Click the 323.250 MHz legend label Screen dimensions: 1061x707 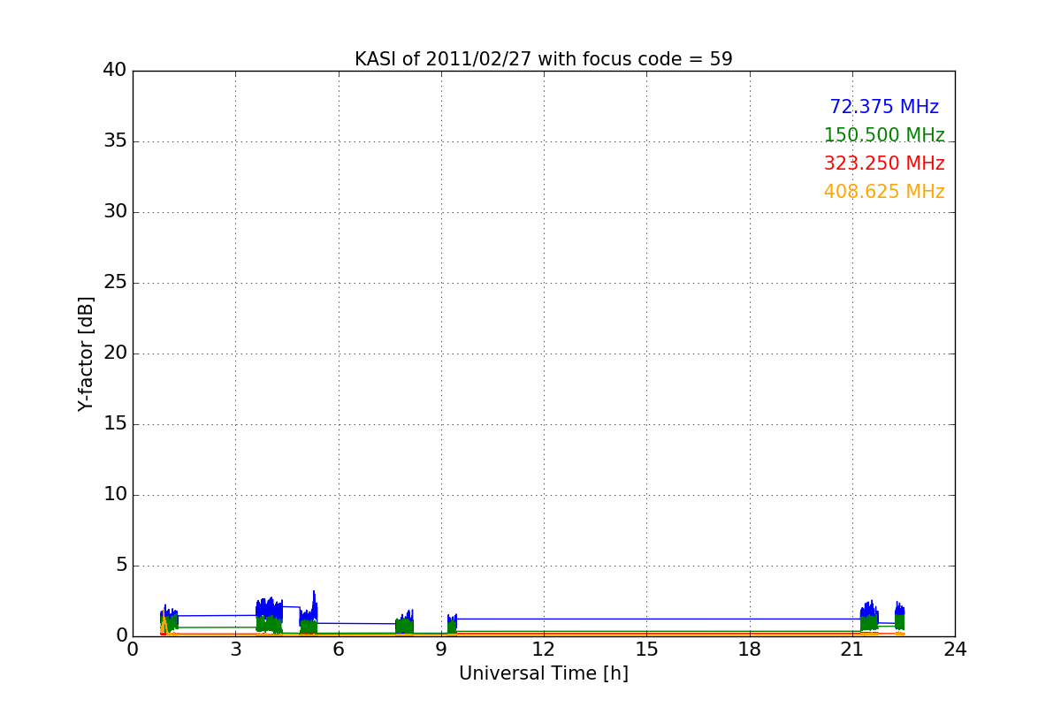tap(884, 163)
